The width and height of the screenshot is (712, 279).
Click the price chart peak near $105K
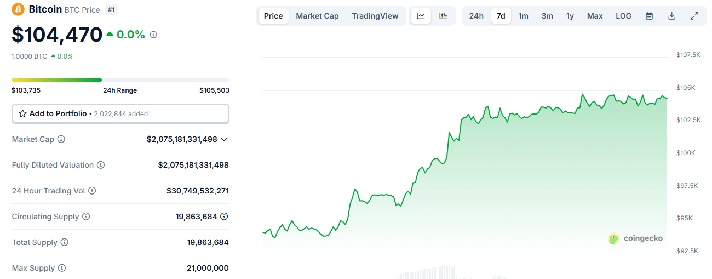tap(583, 94)
